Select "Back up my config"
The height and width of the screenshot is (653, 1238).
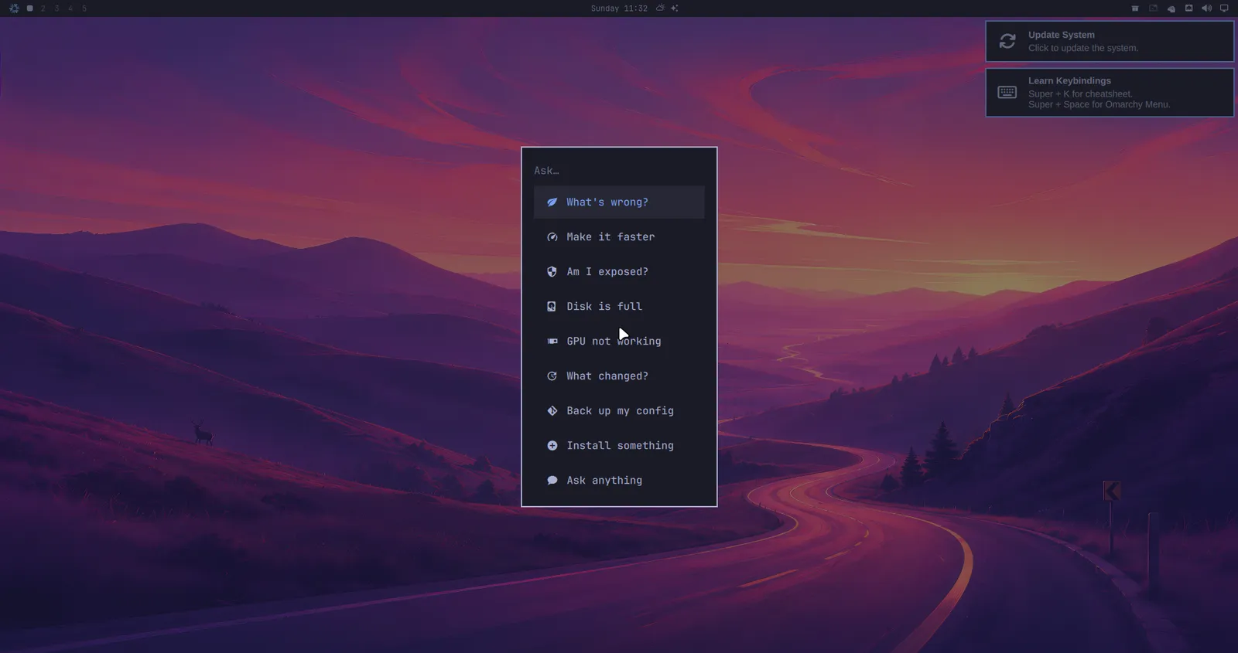tap(619, 411)
